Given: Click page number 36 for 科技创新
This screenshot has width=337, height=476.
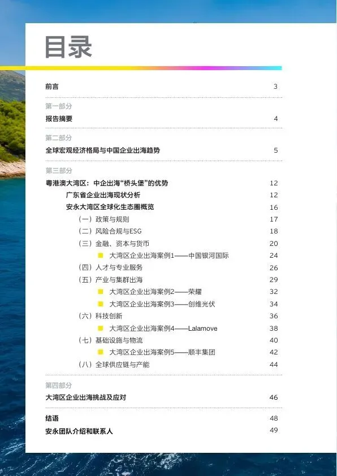Looking at the screenshot, I should point(274,316).
